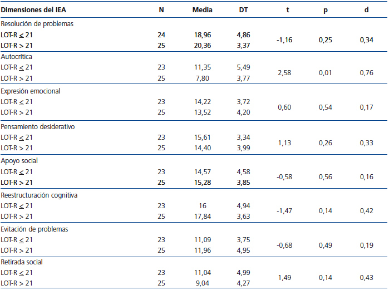Click the 'd' column header
The width and height of the screenshot is (389, 290).
coord(366,10)
